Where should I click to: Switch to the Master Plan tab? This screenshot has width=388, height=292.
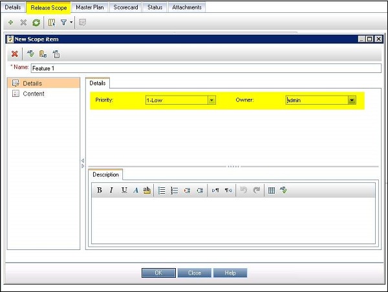[90, 7]
